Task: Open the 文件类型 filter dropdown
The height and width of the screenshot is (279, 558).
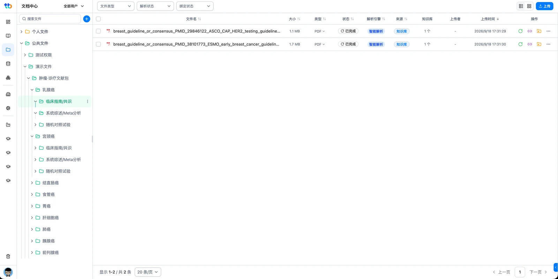Action: [x=115, y=6]
